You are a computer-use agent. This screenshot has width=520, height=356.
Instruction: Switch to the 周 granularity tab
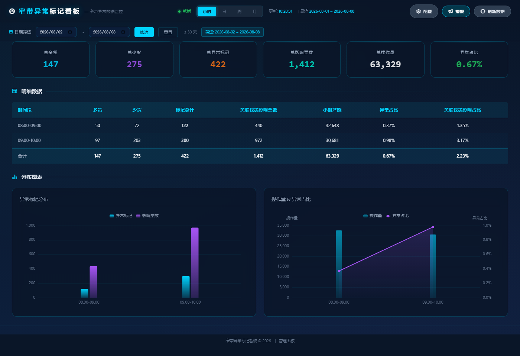coord(239,12)
